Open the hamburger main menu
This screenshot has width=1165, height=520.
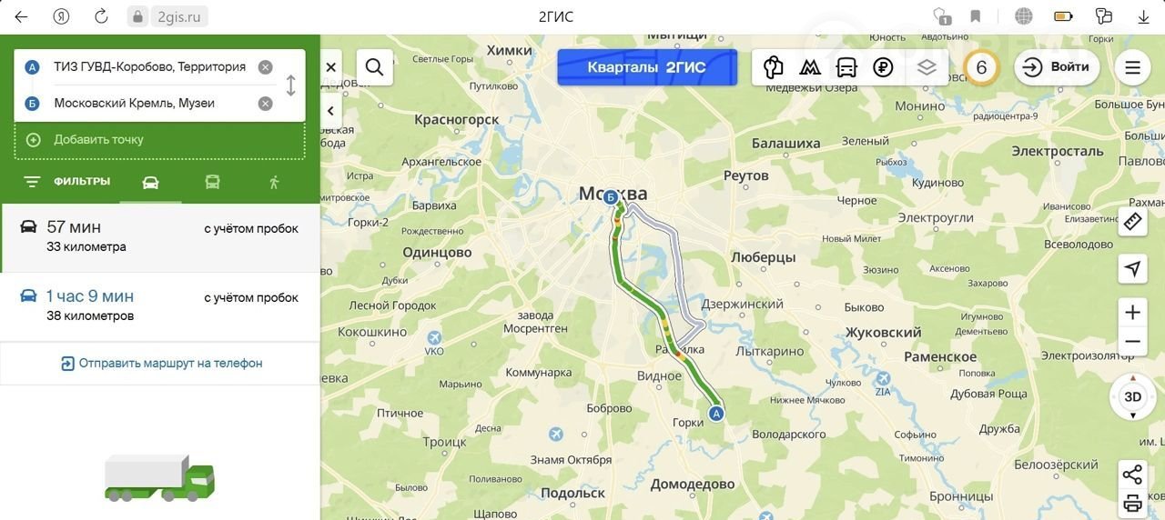point(1132,67)
